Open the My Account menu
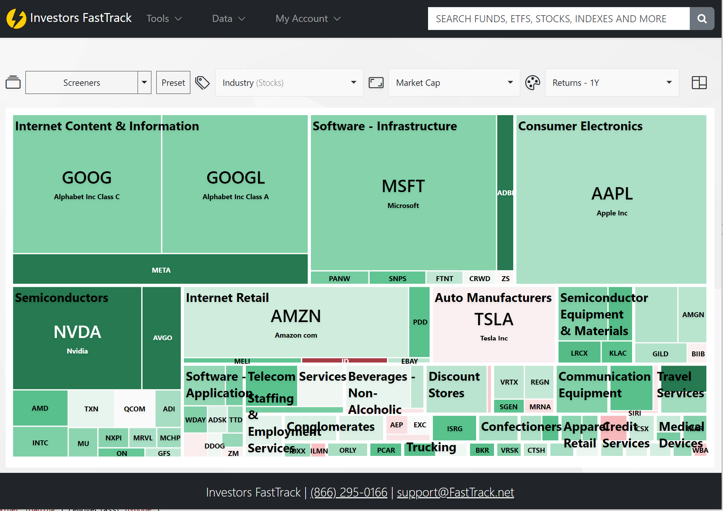 pyautogui.click(x=308, y=18)
